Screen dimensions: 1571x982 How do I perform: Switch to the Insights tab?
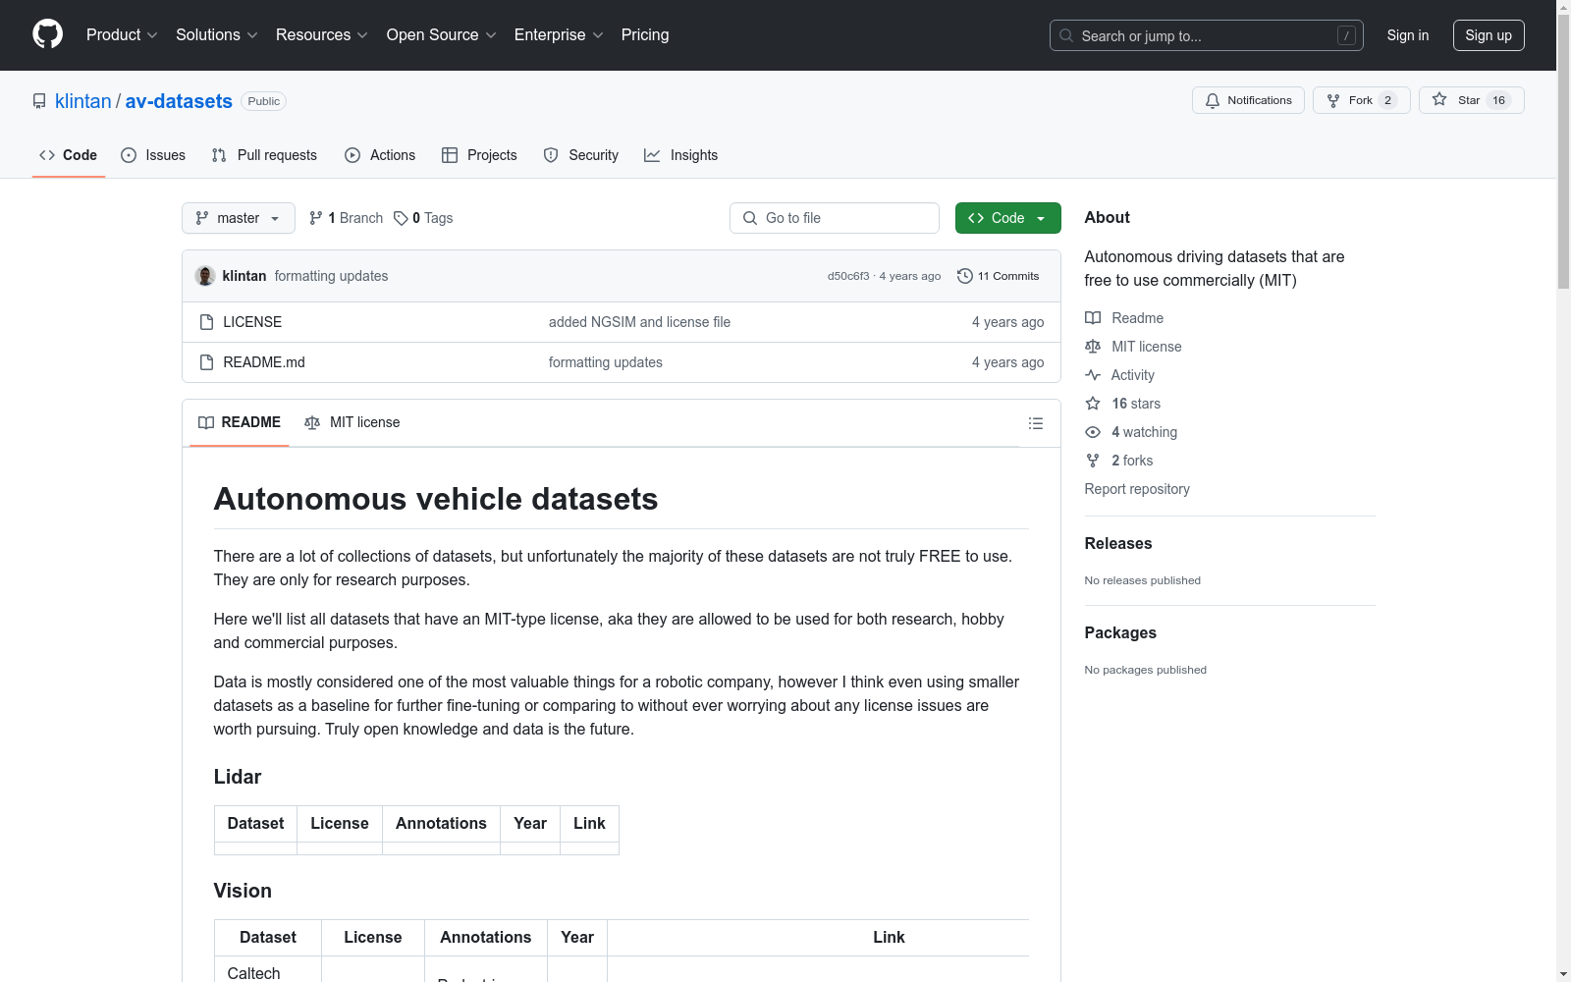pyautogui.click(x=680, y=155)
